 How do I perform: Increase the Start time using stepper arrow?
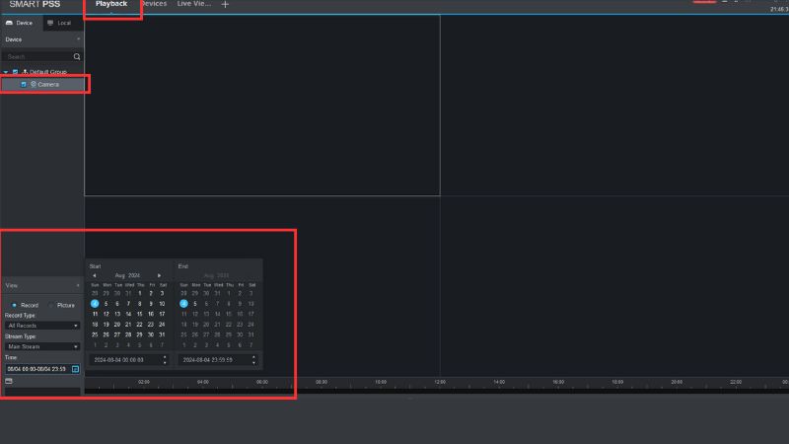[x=165, y=357]
